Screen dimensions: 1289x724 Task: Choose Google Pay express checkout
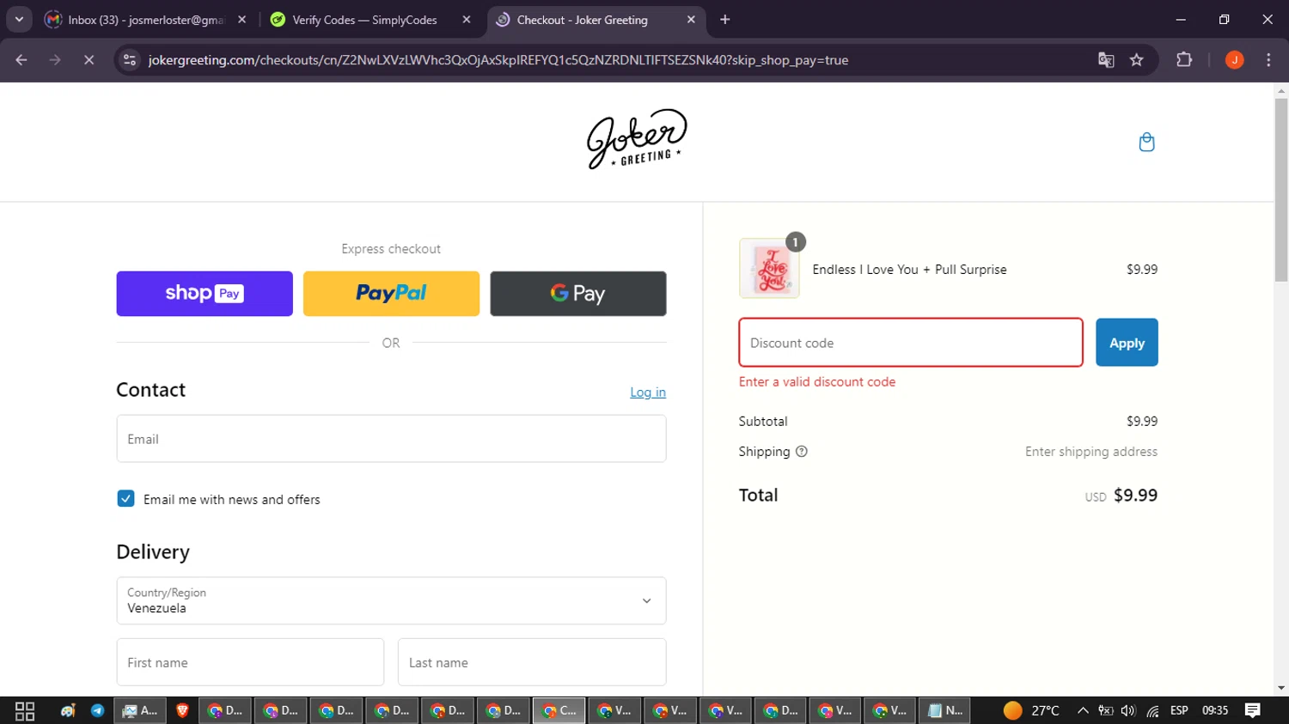click(x=578, y=294)
